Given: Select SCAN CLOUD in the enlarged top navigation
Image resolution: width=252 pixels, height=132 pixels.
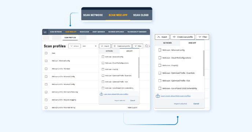Looking at the screenshot, I should (141, 15).
